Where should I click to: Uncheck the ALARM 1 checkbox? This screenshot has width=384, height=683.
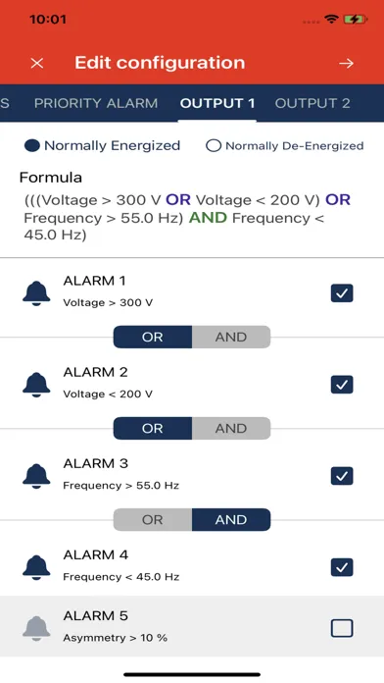342,293
